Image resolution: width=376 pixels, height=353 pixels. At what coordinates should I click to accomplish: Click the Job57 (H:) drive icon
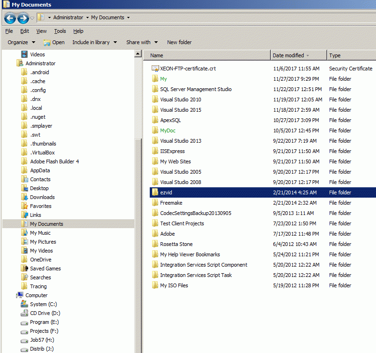point(24,340)
